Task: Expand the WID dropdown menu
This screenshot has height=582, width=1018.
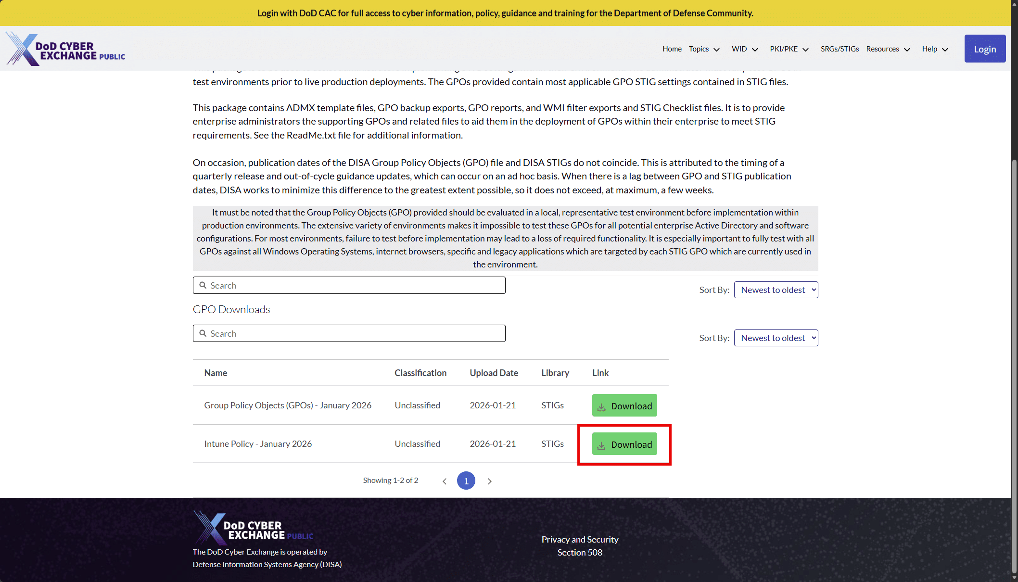Action: (745, 49)
